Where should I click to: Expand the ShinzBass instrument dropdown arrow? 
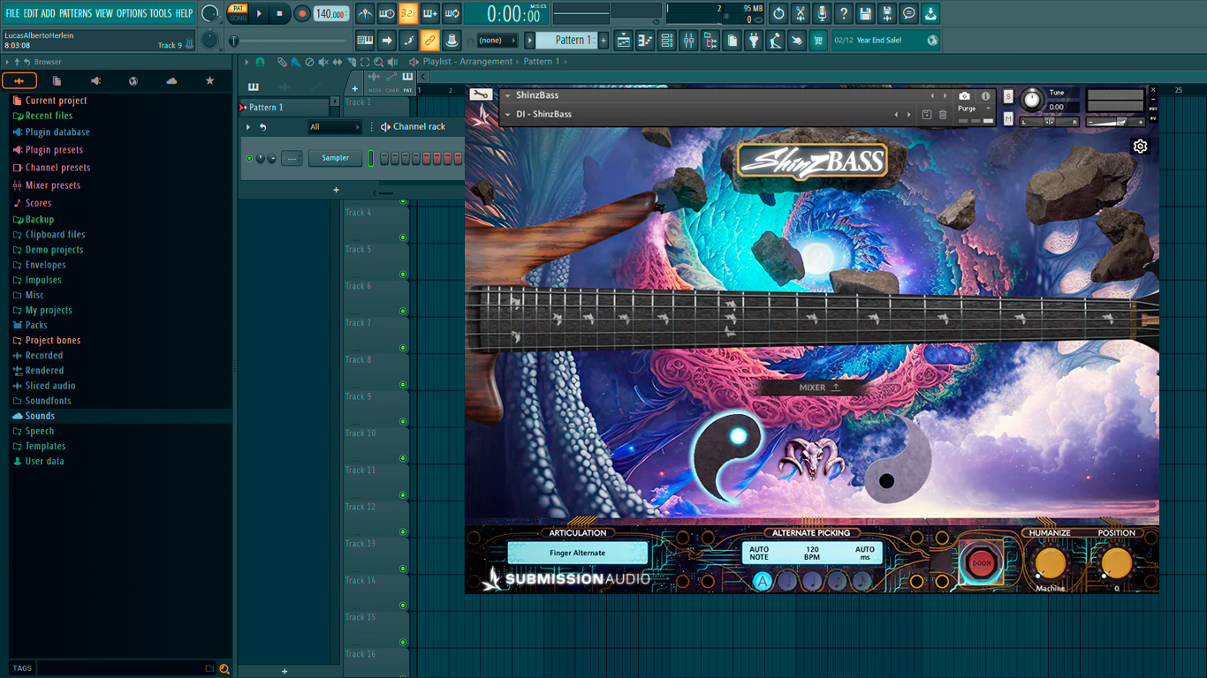tap(508, 95)
